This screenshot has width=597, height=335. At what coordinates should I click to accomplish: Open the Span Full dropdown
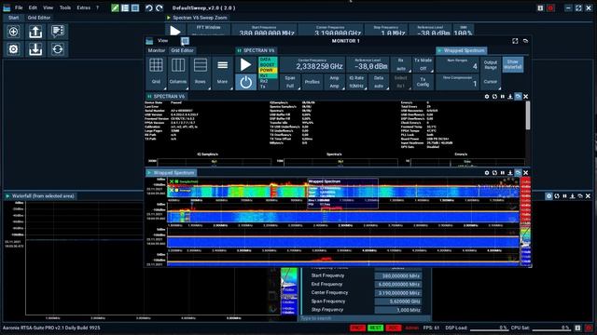pos(290,82)
